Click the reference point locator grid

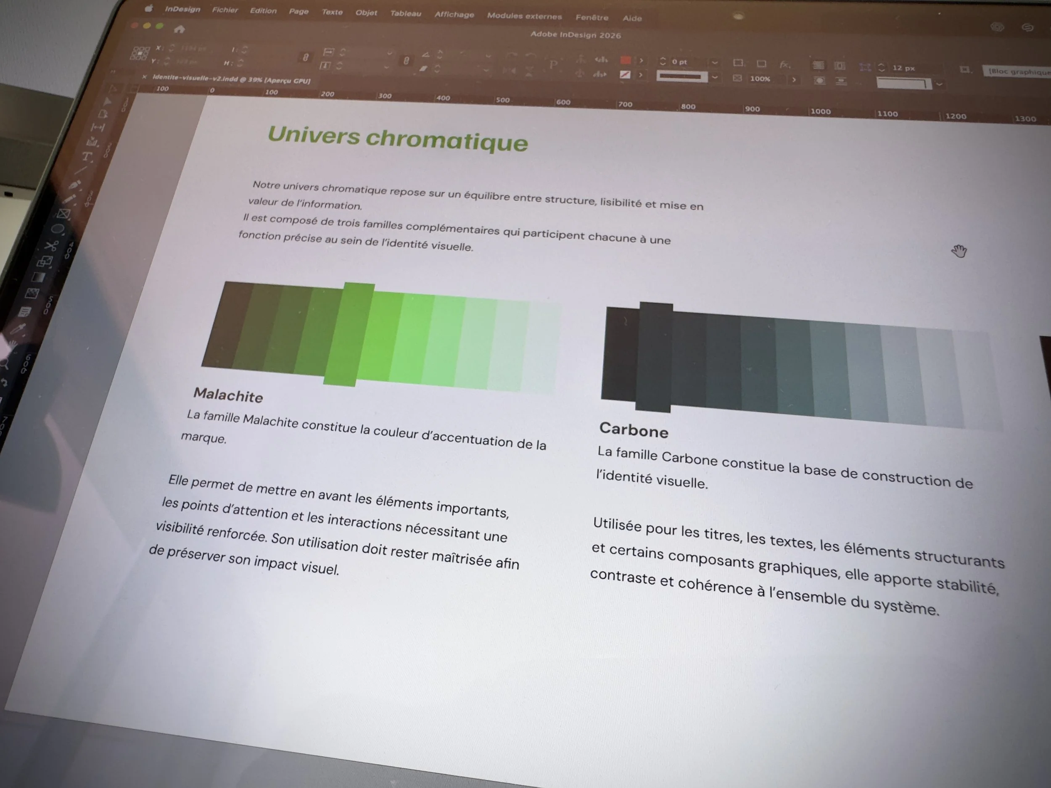point(140,53)
